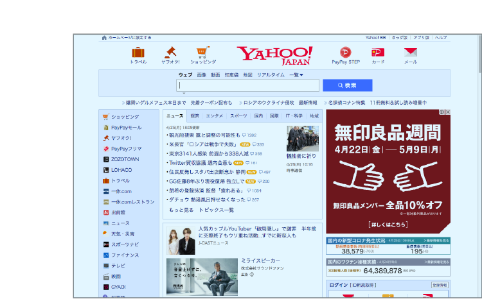Open the ヘルプ link at top right
482x299 pixels.
pyautogui.click(x=441, y=37)
